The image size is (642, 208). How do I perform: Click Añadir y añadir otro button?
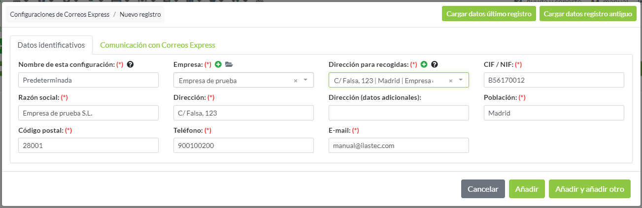click(x=589, y=189)
